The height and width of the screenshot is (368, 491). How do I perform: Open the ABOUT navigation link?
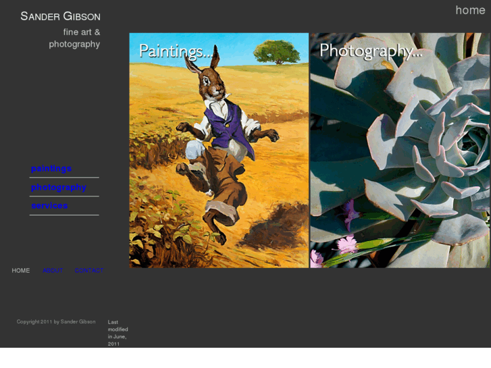(53, 271)
